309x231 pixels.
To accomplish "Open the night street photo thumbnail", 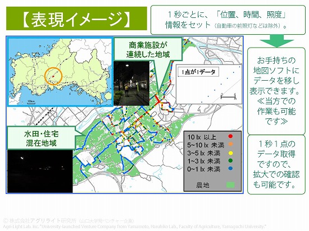I will click(131, 83).
